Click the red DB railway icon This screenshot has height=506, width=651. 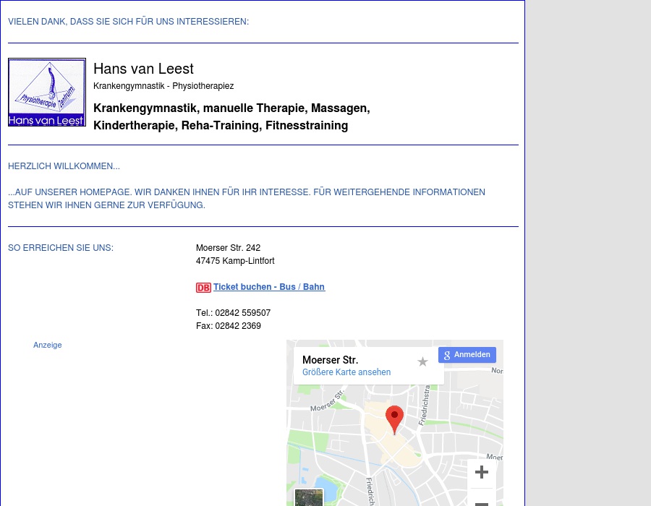[x=203, y=288]
